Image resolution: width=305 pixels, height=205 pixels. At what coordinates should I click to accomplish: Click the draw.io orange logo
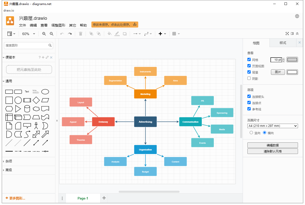[x=10, y=21]
